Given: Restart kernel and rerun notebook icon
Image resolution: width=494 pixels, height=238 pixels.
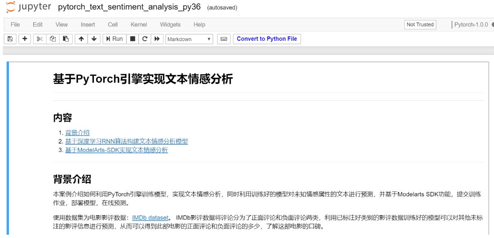Looking at the screenshot, I should pos(157,39).
